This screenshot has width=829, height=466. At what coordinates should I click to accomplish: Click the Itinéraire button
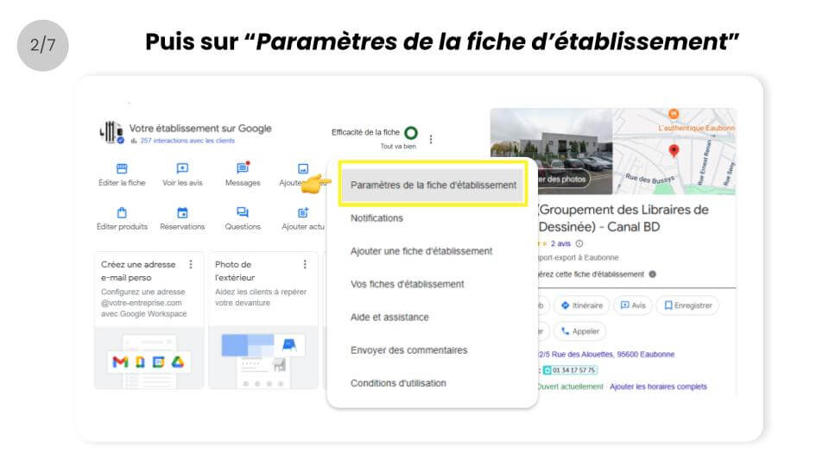581,305
